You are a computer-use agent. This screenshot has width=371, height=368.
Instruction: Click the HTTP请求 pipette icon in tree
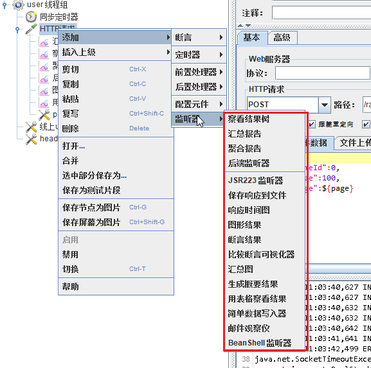[32, 29]
